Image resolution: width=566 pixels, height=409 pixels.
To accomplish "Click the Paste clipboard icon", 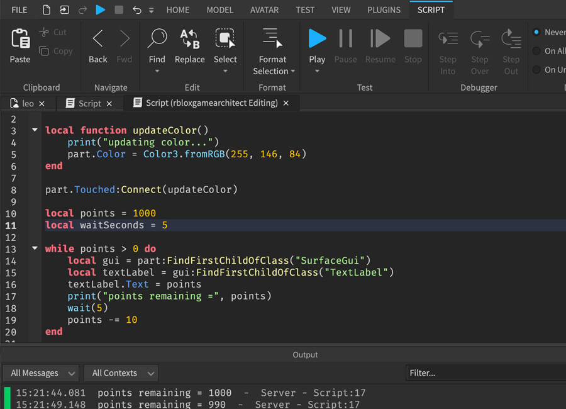I will point(20,38).
